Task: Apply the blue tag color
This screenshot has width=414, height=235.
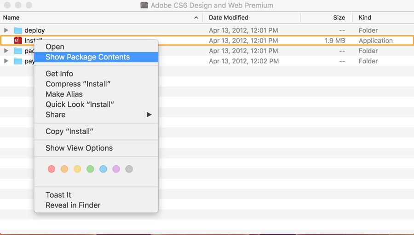Action: [103, 169]
